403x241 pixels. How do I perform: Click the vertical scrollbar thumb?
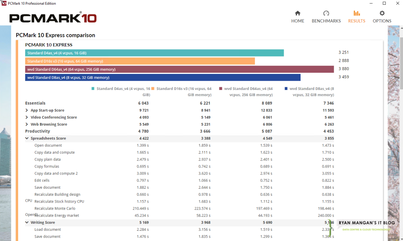pos(401,63)
